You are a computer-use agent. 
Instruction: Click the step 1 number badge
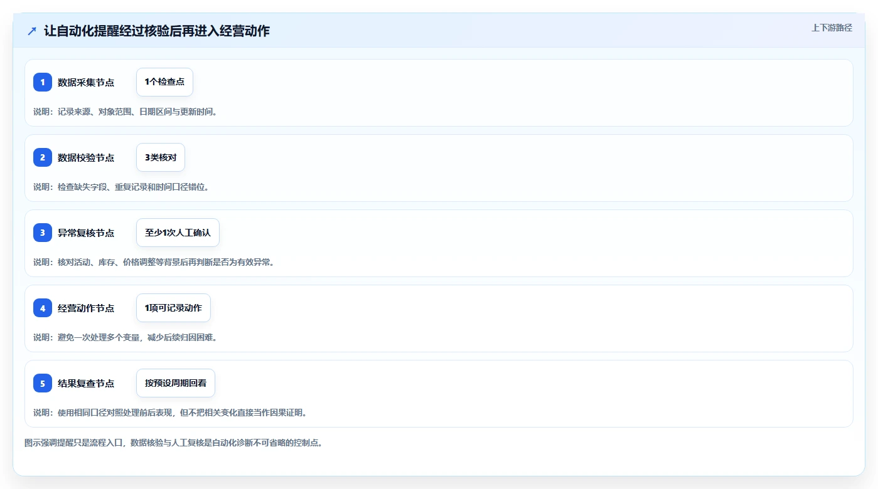(43, 82)
